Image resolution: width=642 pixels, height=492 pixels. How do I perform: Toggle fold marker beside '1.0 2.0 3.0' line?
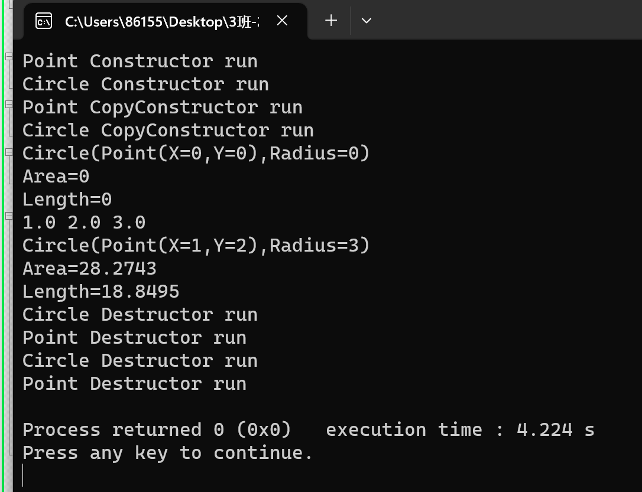pos(8,216)
